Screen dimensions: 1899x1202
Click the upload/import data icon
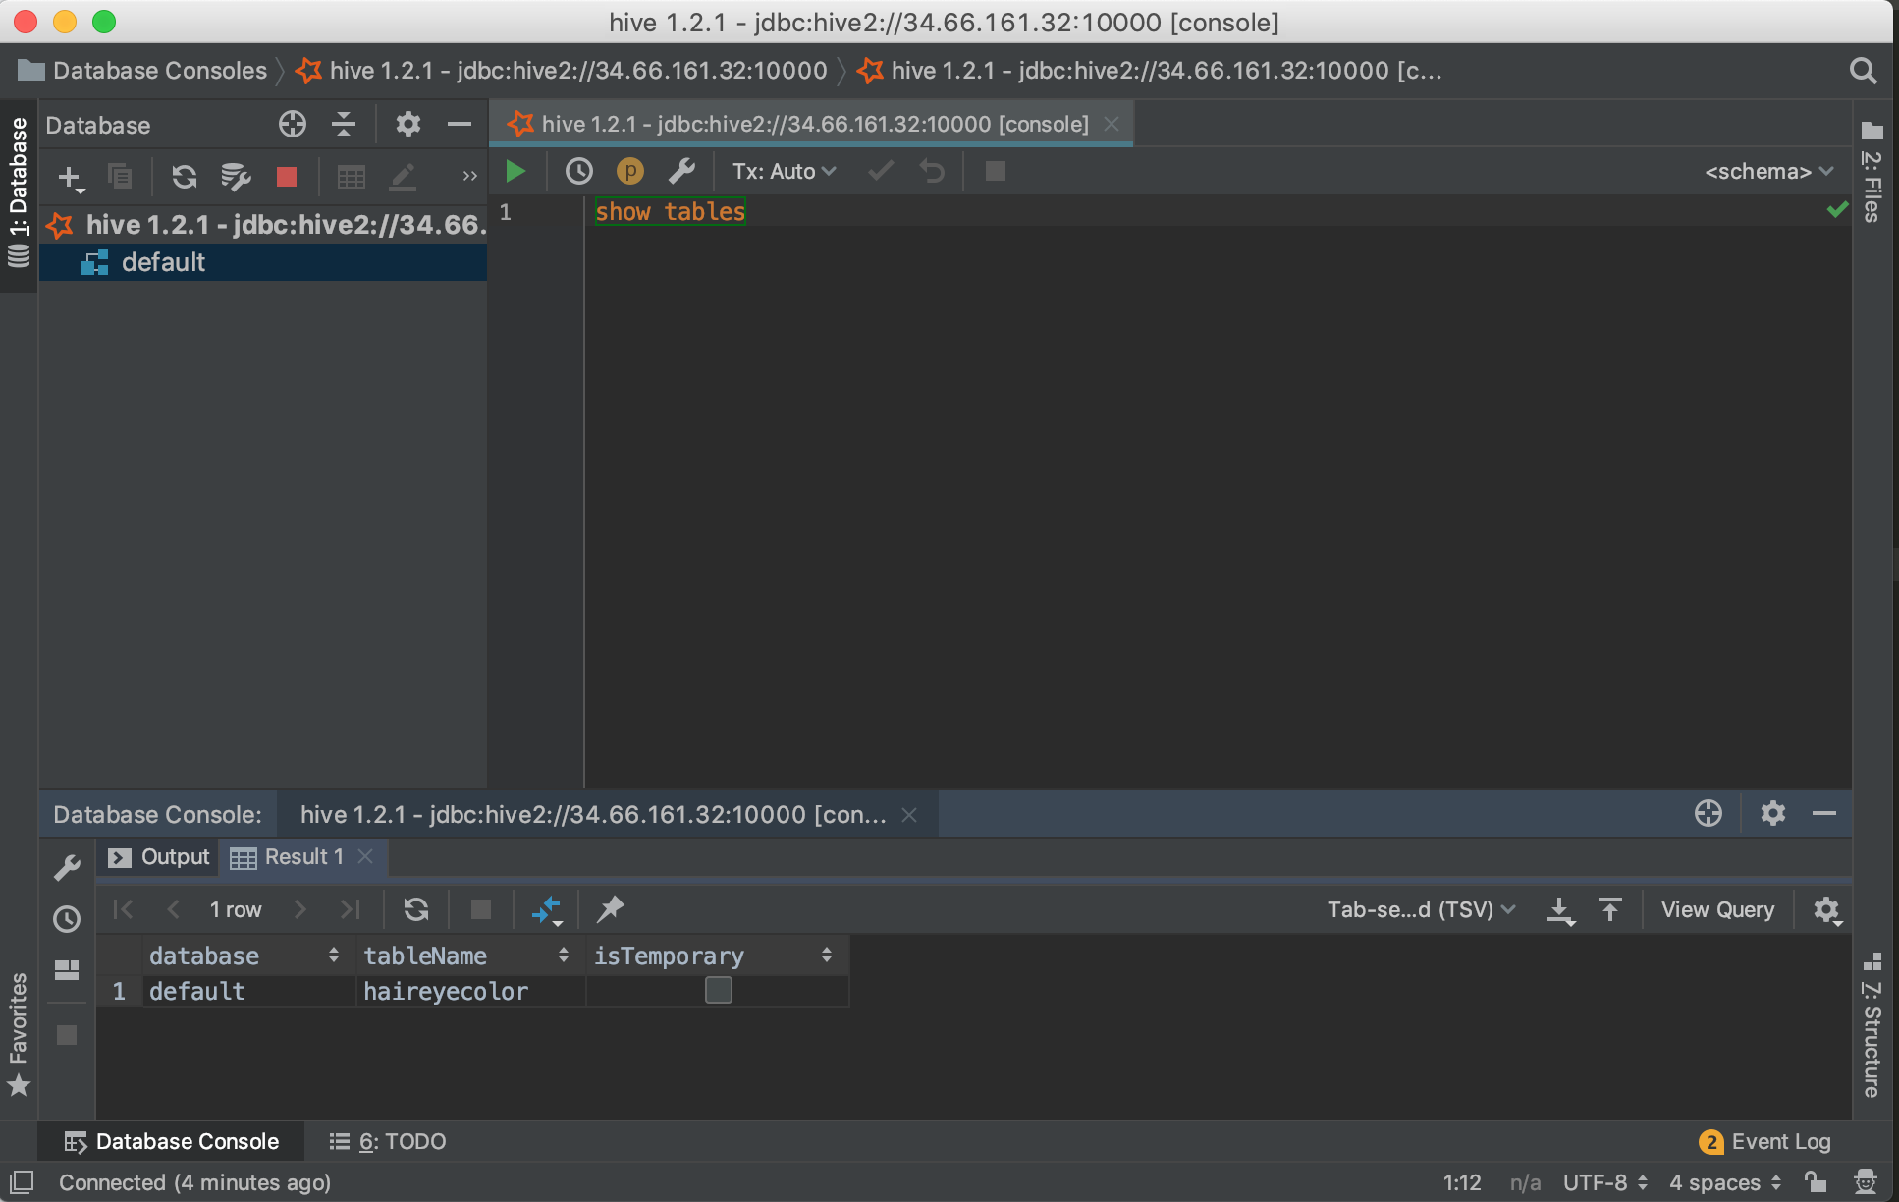click(1607, 909)
